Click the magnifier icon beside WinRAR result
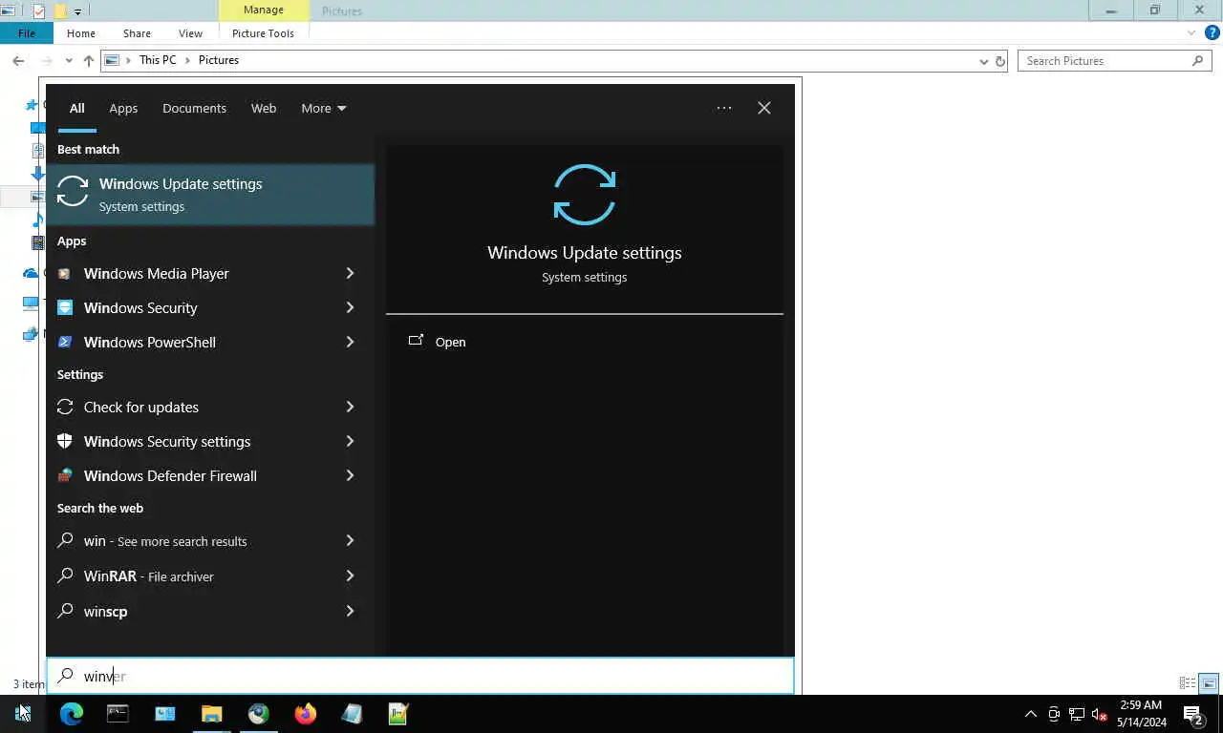The width and height of the screenshot is (1223, 733). click(65, 576)
